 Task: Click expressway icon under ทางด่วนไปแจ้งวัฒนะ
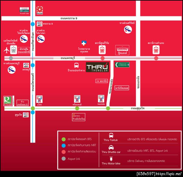(24, 39)
